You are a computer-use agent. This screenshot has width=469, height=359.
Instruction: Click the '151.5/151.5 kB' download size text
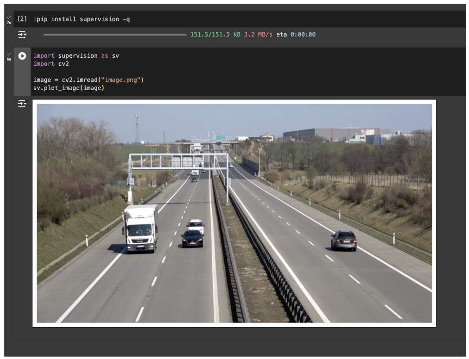click(215, 35)
